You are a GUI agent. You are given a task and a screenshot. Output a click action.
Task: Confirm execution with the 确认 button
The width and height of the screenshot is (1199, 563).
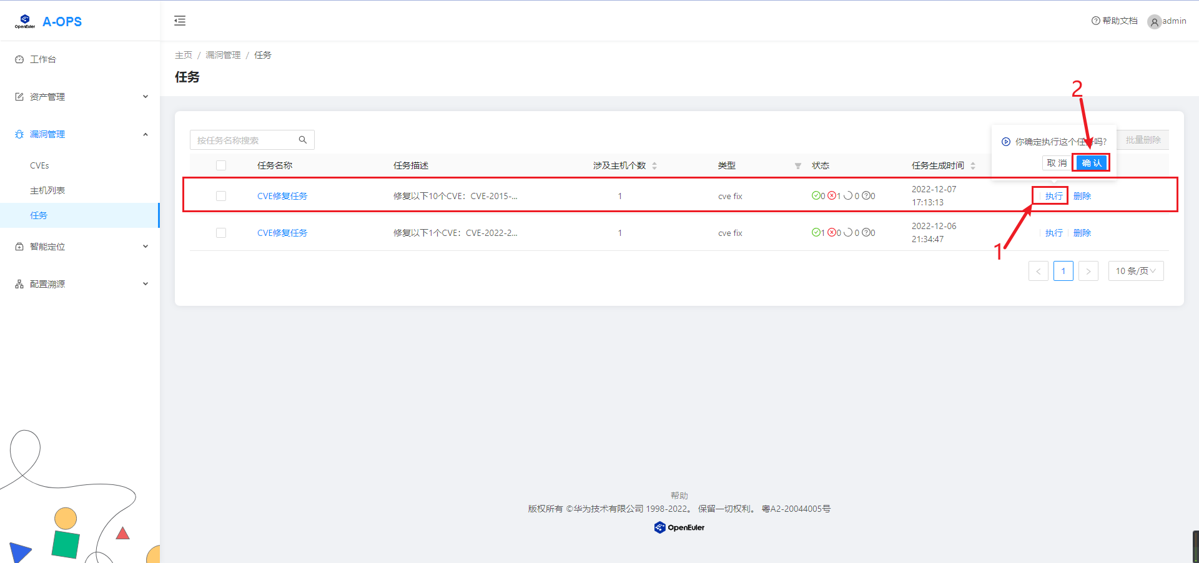[x=1091, y=163]
